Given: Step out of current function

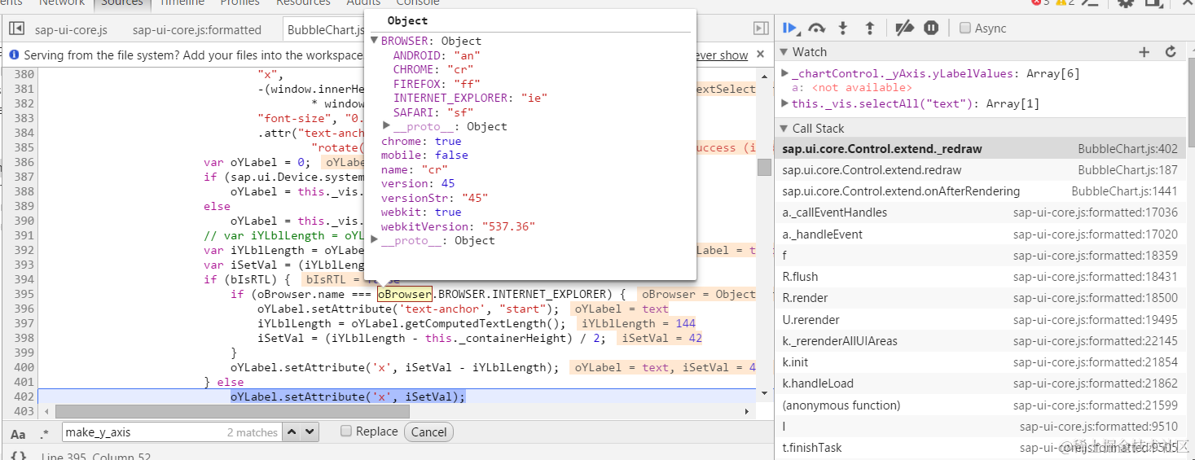Looking at the screenshot, I should point(869,28).
